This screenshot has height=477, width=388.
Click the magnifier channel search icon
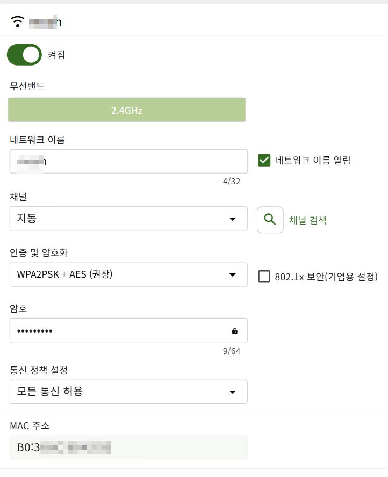(270, 220)
